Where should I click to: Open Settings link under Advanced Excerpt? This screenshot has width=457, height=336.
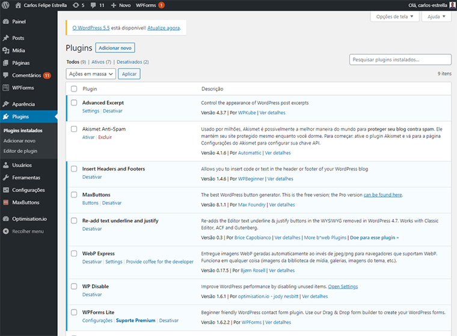(91, 111)
